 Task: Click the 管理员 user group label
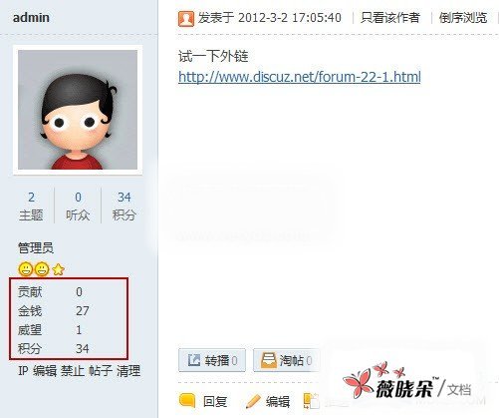tap(36, 247)
